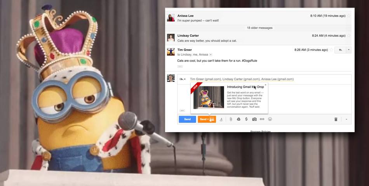
Task: Show trimmed content in the reply draft
Action: click(x=182, y=110)
